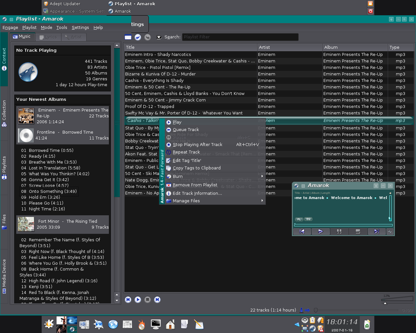The image size is (416, 333).
Task: Adjust main window volume slider at 12%
Action: [x=397, y=300]
